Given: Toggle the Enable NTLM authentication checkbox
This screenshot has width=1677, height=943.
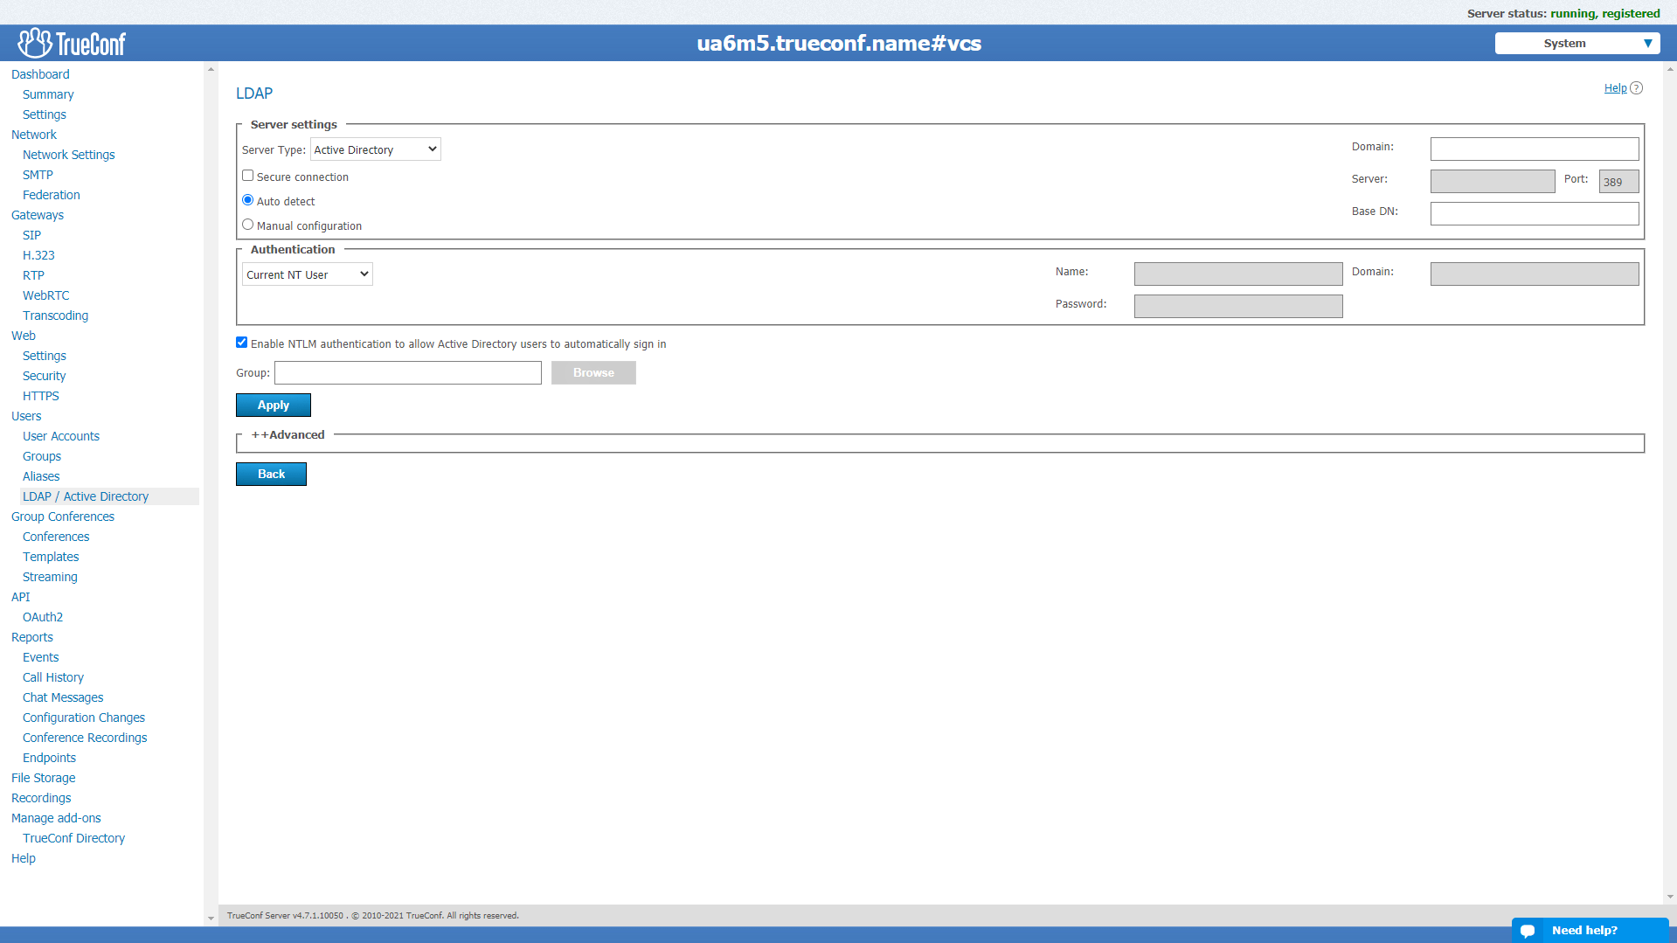Looking at the screenshot, I should (242, 343).
